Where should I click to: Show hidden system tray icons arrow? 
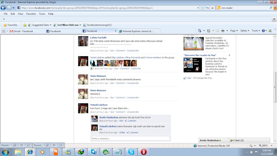click(246, 152)
